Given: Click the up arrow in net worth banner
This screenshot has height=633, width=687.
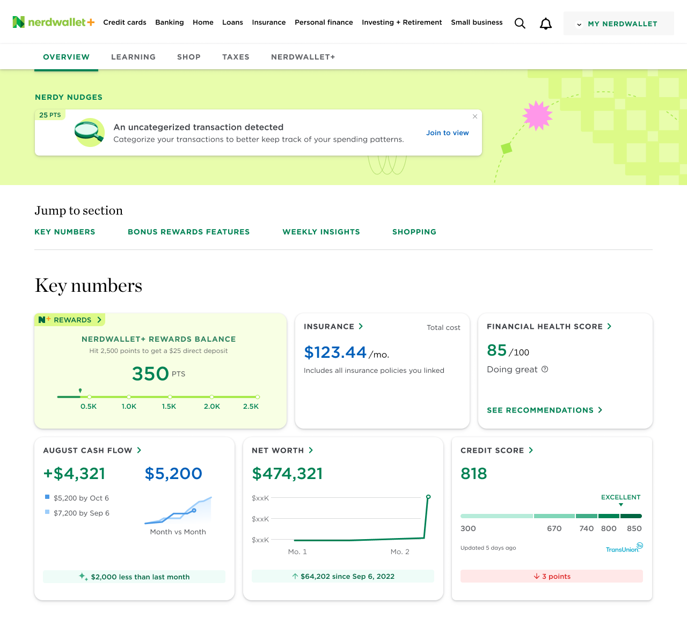Looking at the screenshot, I should [x=295, y=577].
